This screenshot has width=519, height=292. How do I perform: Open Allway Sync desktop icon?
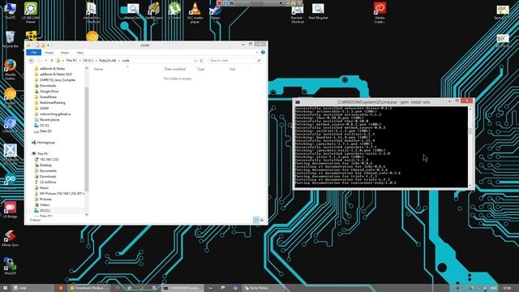coord(10,238)
